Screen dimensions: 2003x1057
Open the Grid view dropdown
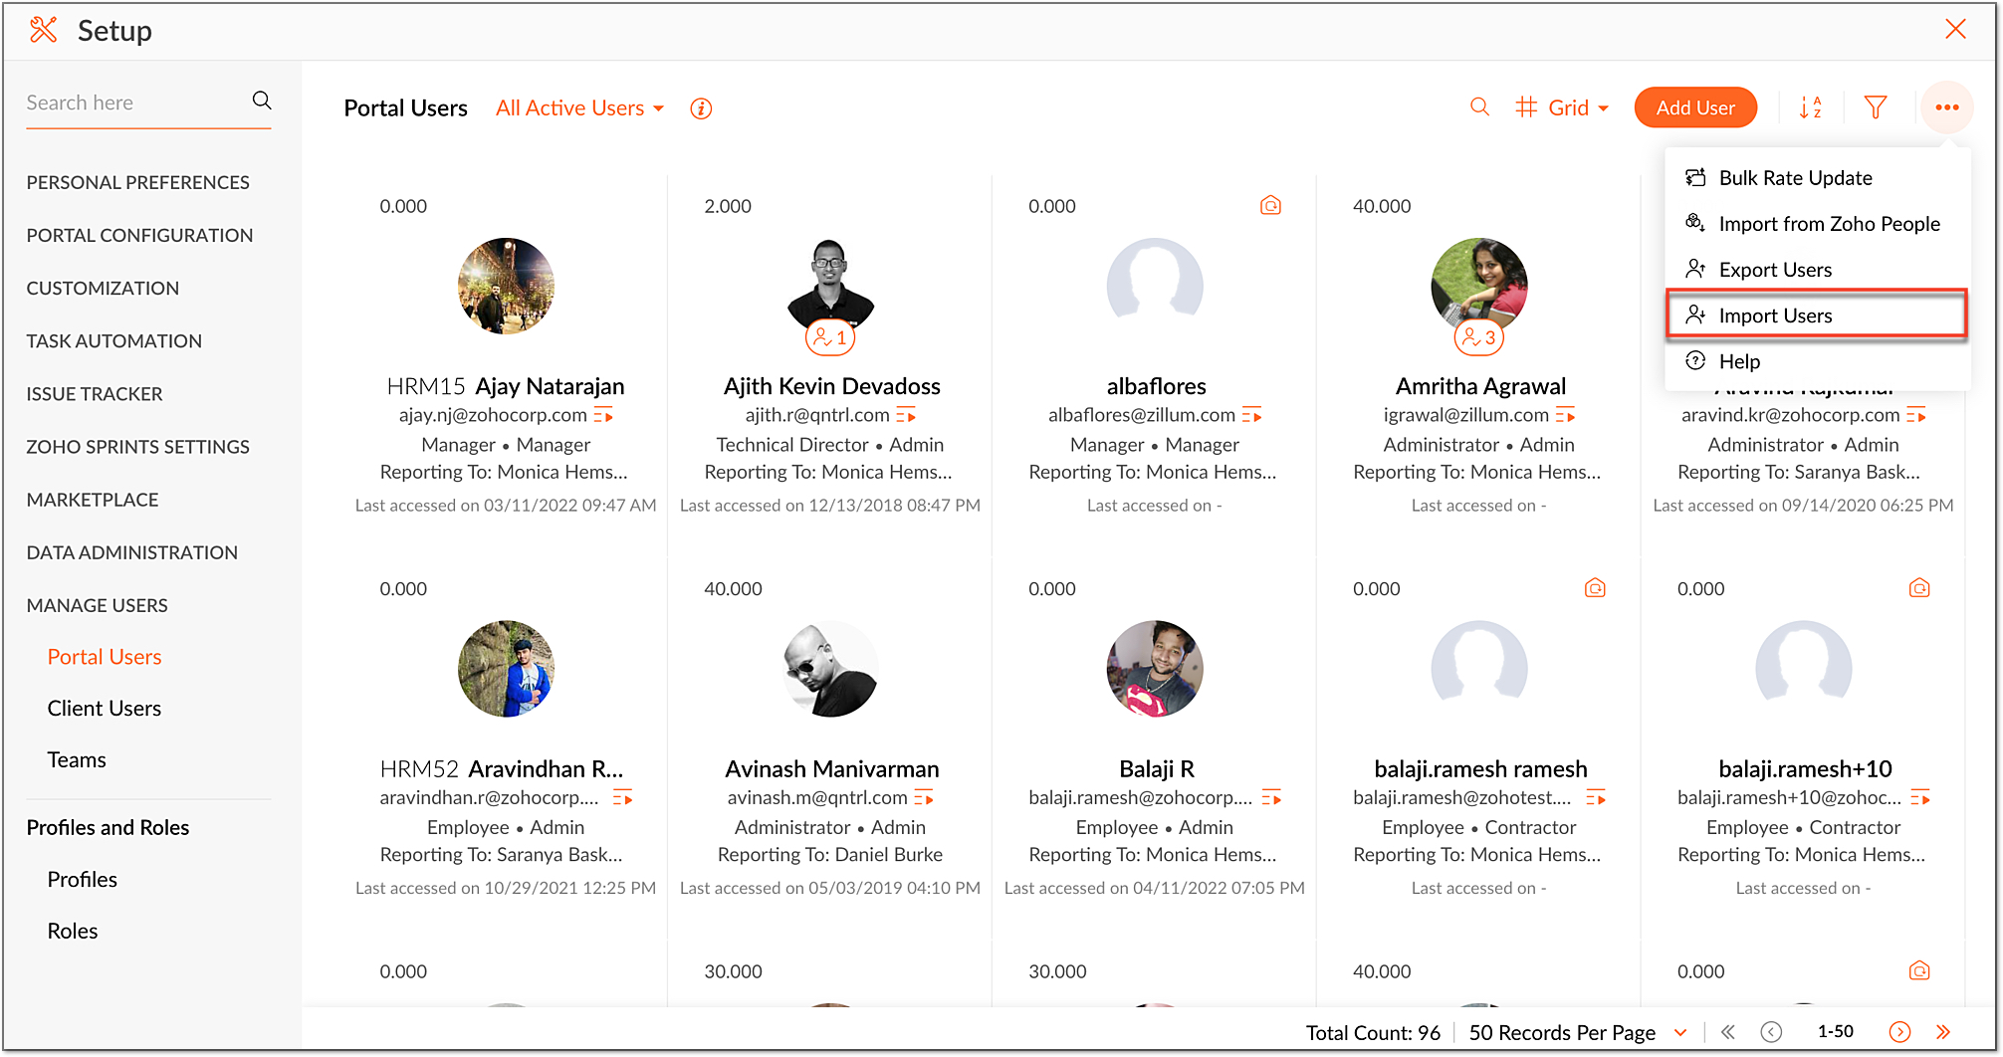pyautogui.click(x=1562, y=107)
